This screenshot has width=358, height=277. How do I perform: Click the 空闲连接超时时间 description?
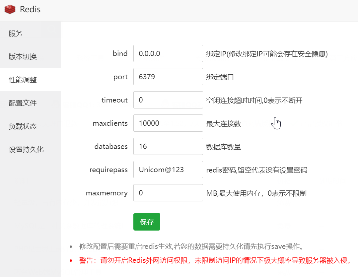(x=254, y=101)
